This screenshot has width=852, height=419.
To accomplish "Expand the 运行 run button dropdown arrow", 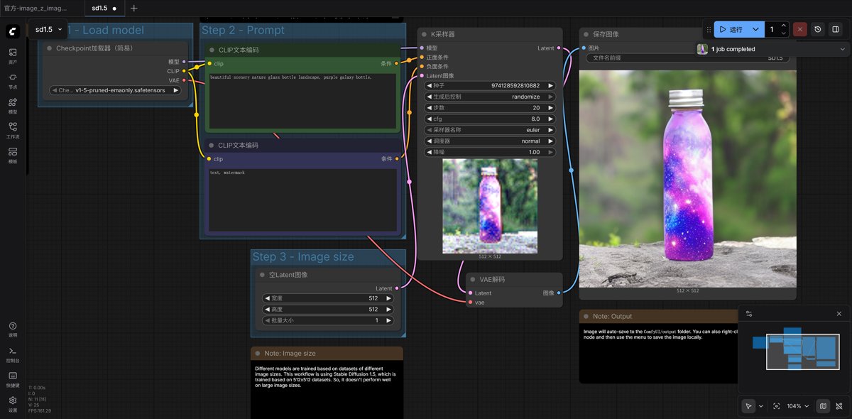I will pos(755,30).
